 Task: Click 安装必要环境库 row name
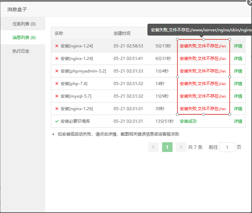75,121
